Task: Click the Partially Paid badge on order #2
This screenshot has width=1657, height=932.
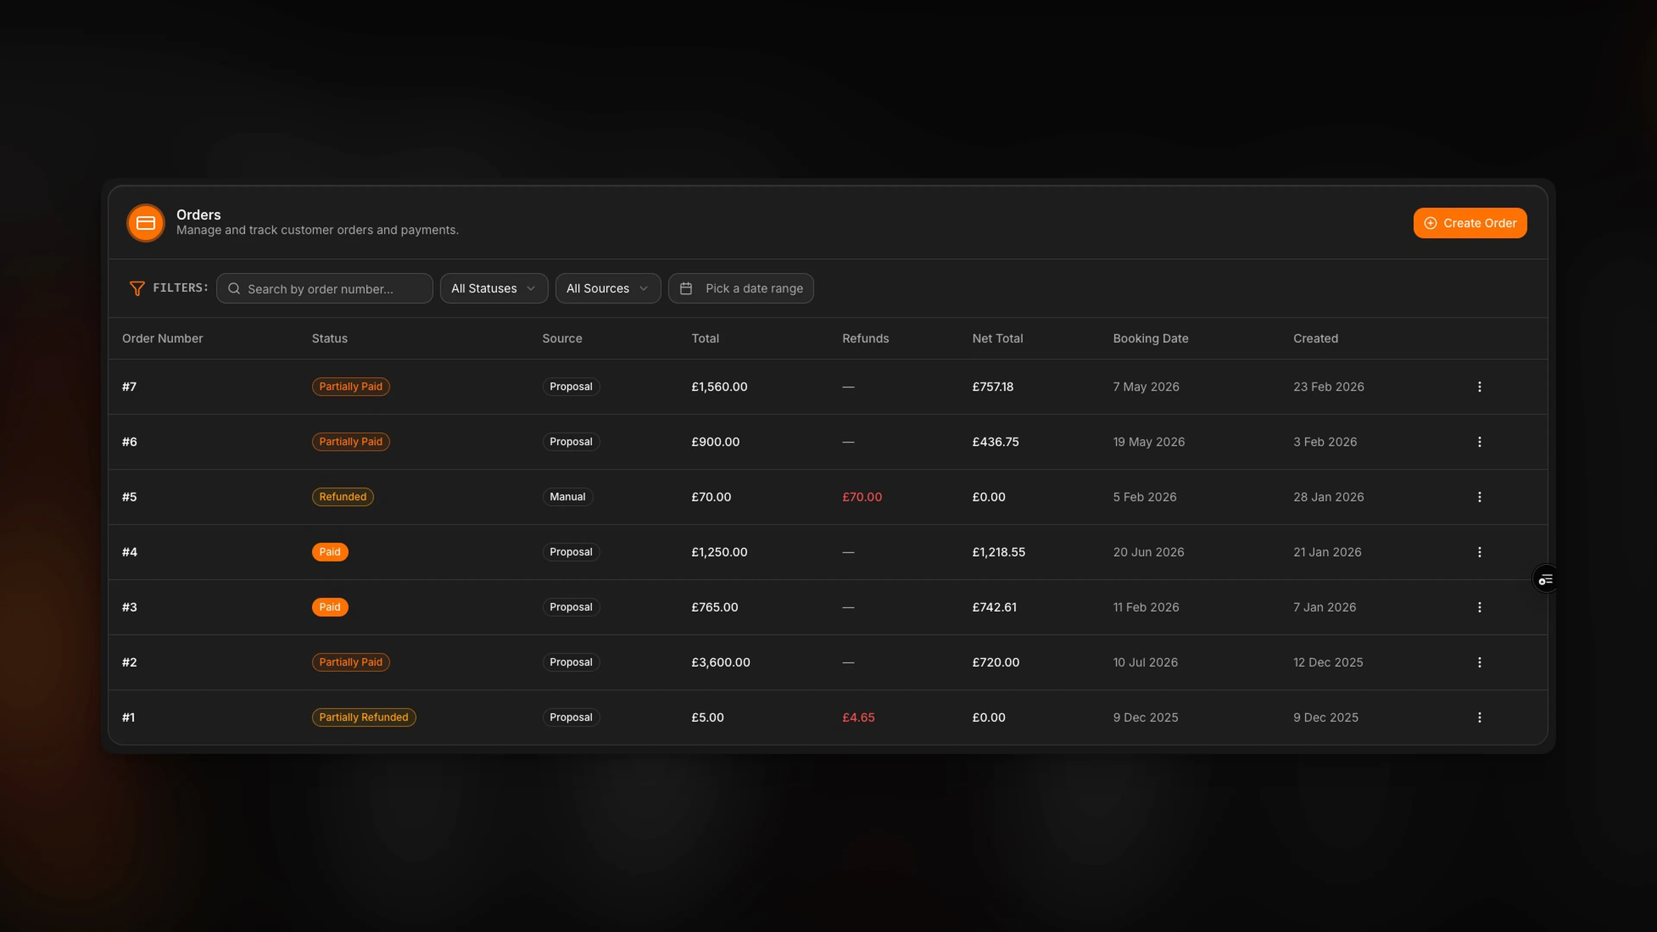Action: tap(350, 662)
